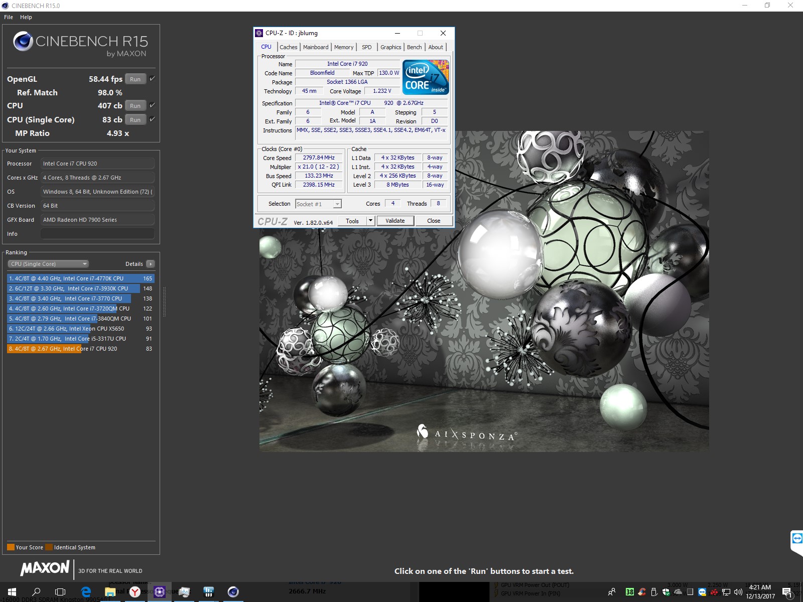Run the OpenGL benchmark
The height and width of the screenshot is (602, 803).
(x=136, y=79)
